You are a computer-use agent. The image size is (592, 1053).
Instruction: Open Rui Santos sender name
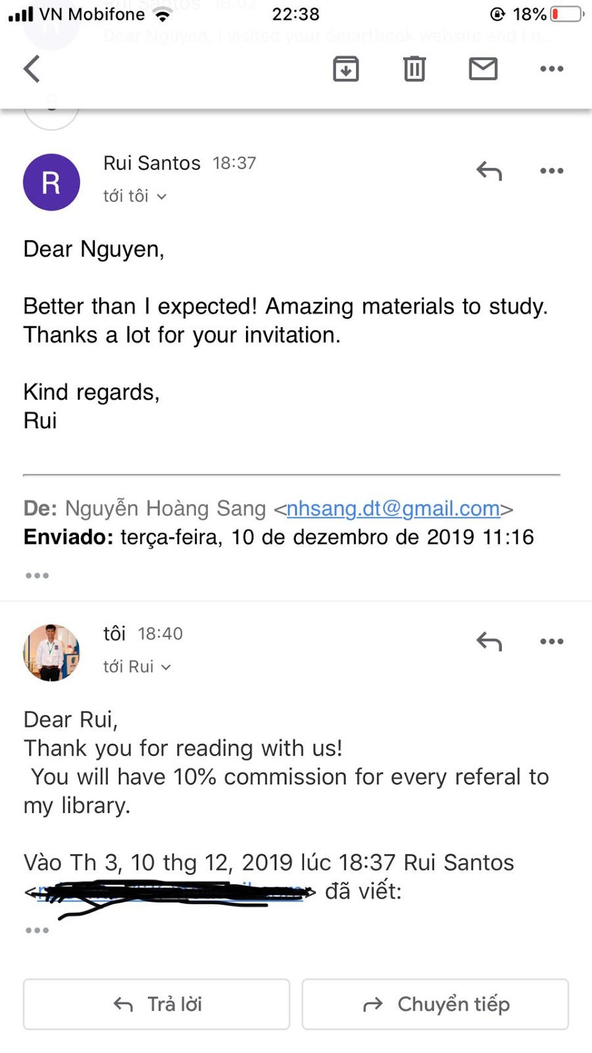[x=152, y=163]
